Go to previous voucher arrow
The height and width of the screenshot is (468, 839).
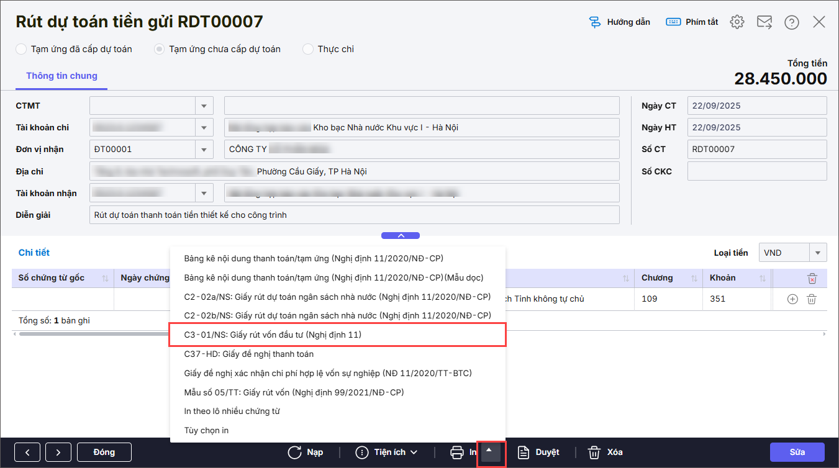(x=27, y=452)
